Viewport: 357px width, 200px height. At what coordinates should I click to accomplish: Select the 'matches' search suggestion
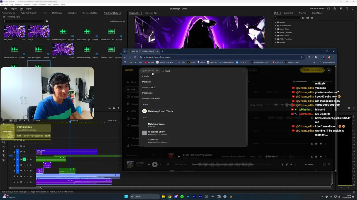coord(146,82)
